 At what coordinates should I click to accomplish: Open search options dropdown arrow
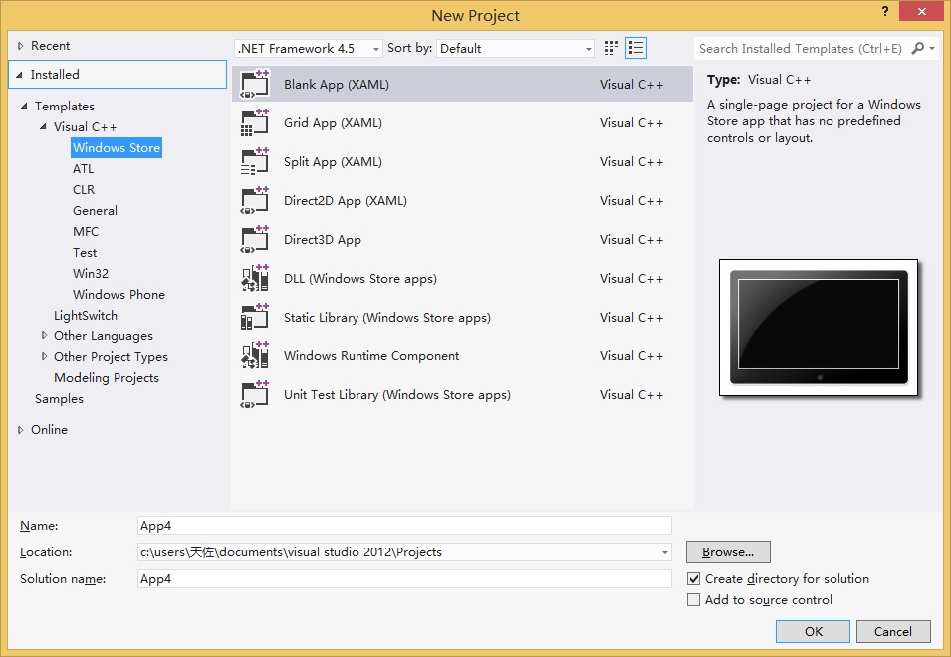[x=932, y=48]
